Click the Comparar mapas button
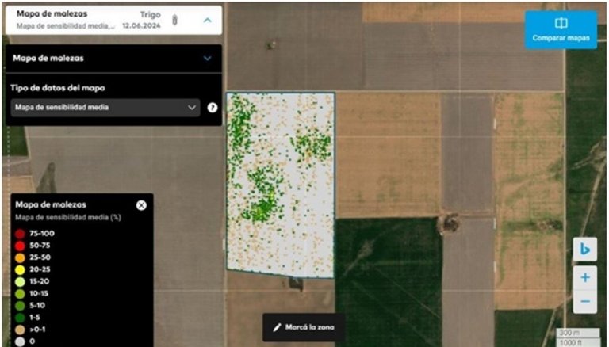The width and height of the screenshot is (609, 347). point(561,30)
